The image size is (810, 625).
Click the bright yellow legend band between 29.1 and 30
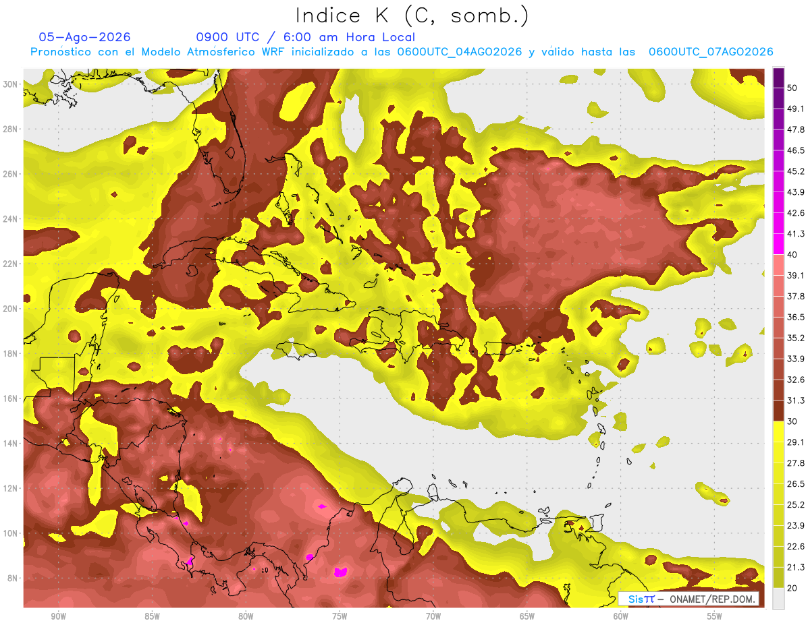coord(779,431)
